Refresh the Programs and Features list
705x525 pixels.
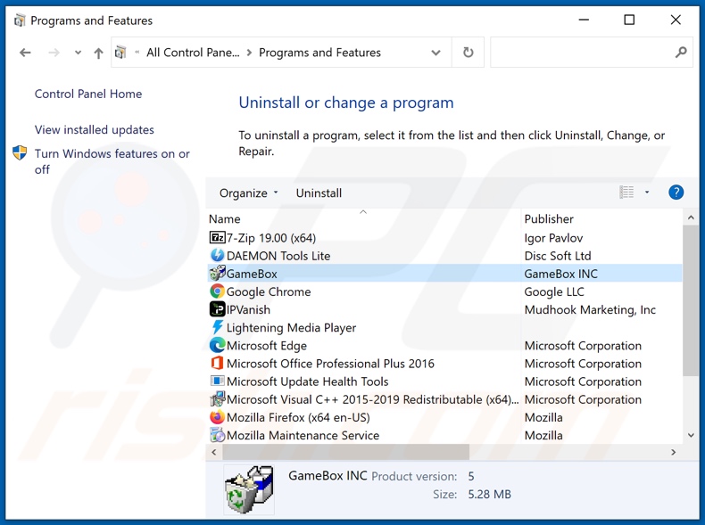(x=468, y=53)
